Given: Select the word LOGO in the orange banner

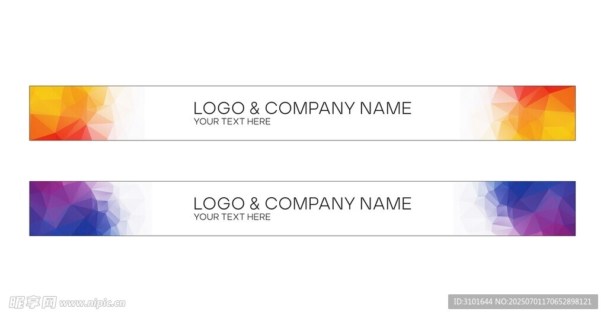Looking at the screenshot, I should pyautogui.click(x=219, y=108).
